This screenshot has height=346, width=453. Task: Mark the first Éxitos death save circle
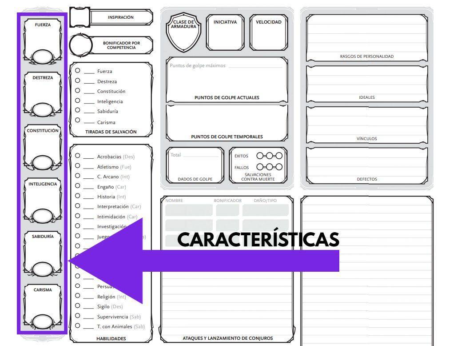[x=260, y=156]
